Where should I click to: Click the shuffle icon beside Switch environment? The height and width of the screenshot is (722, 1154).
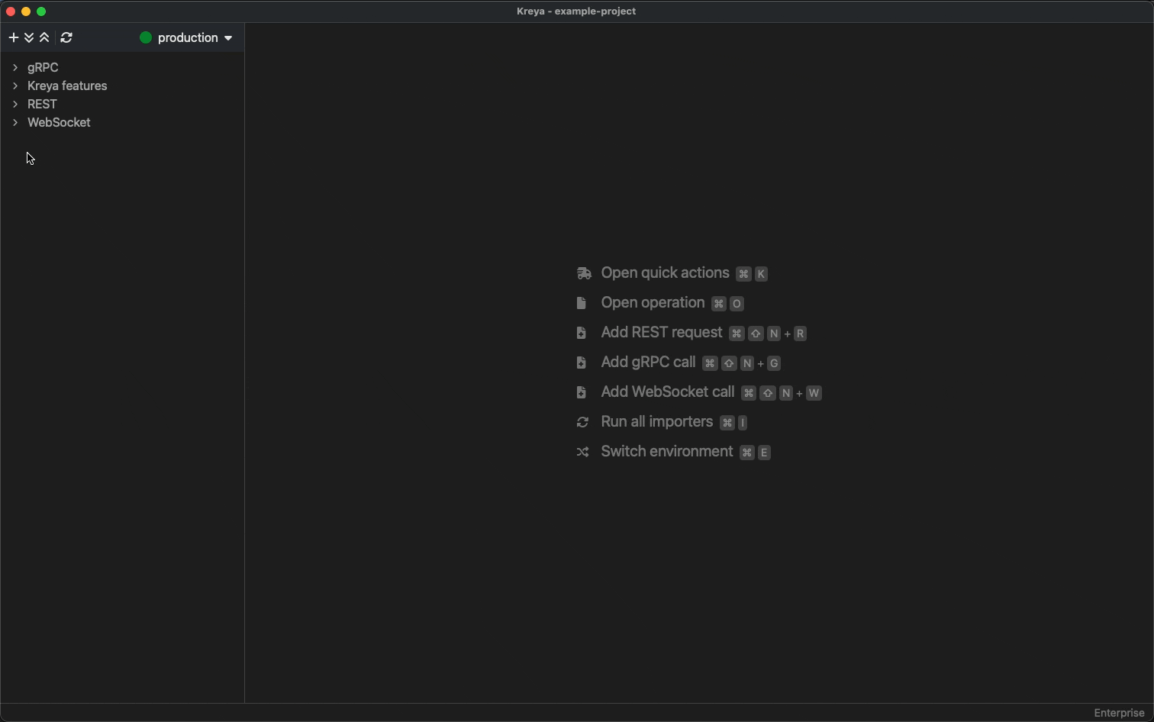point(582,452)
